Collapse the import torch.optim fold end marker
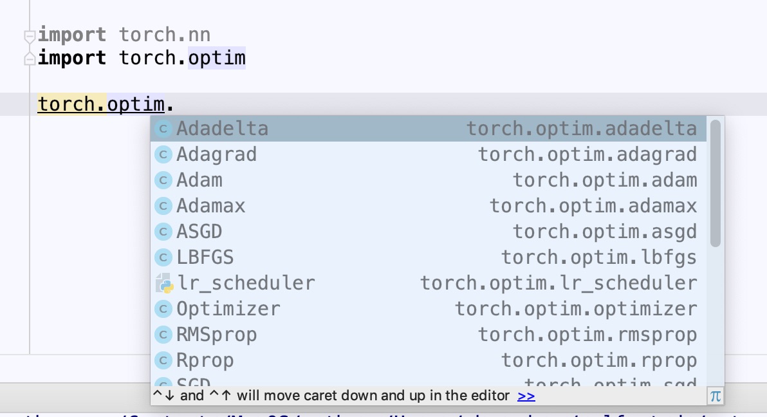 tap(29, 59)
